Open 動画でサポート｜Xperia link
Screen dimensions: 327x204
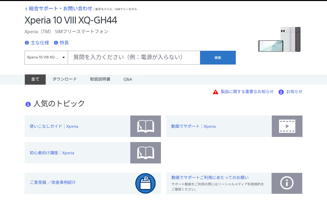193,126
